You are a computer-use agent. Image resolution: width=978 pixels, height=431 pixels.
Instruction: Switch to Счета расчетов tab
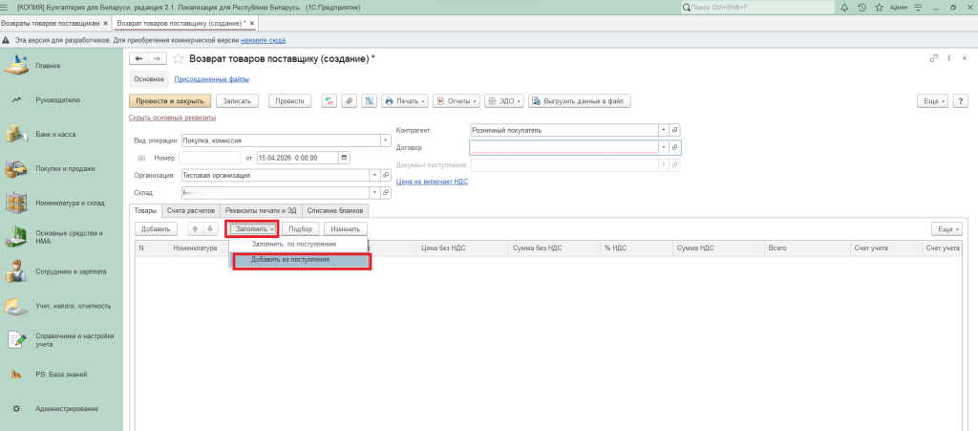190,210
